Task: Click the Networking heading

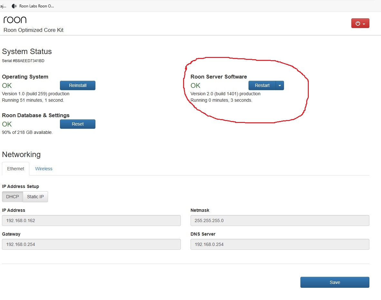Action: tap(21, 155)
